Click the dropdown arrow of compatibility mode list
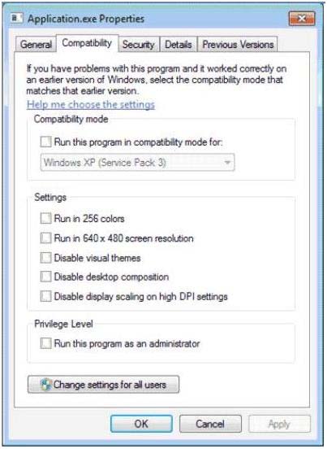The height and width of the screenshot is (449, 327). tap(227, 163)
